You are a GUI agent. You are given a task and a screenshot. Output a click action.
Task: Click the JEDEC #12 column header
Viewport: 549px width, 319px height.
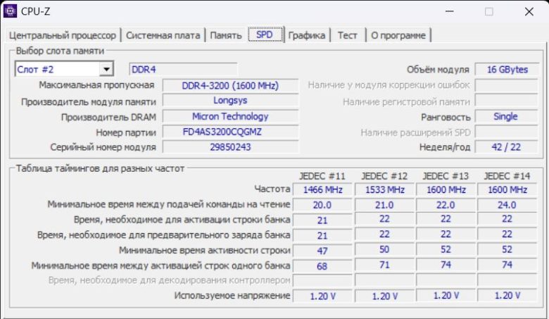pos(384,176)
